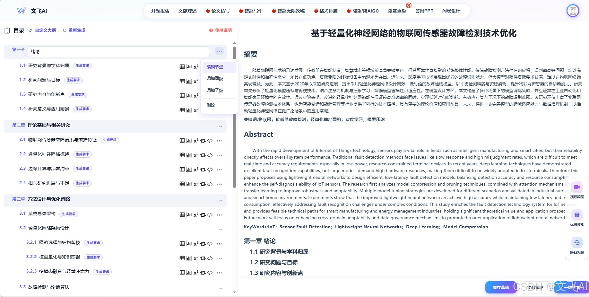The image size is (589, 297).
Task: Open the 降重/降AIGC nav tab
Action: (363, 11)
